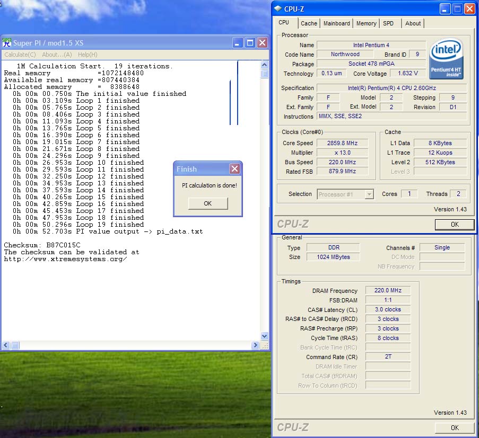Click the Super PI horizontal scroll thumb
479x438 pixels.
click(15, 345)
